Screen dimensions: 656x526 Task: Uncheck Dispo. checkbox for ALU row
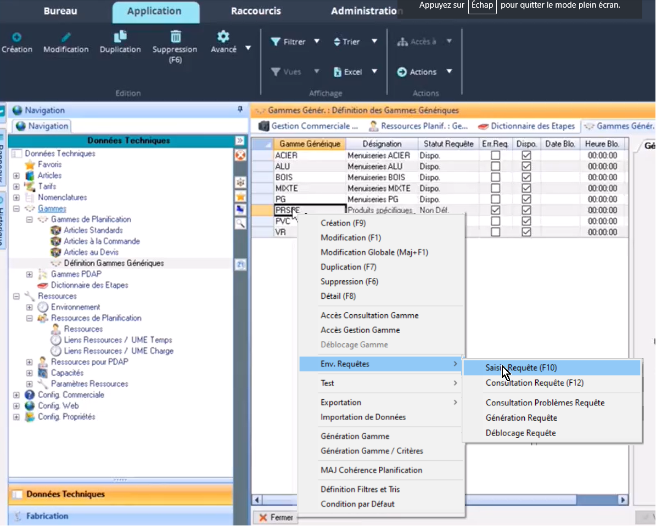pos(526,166)
